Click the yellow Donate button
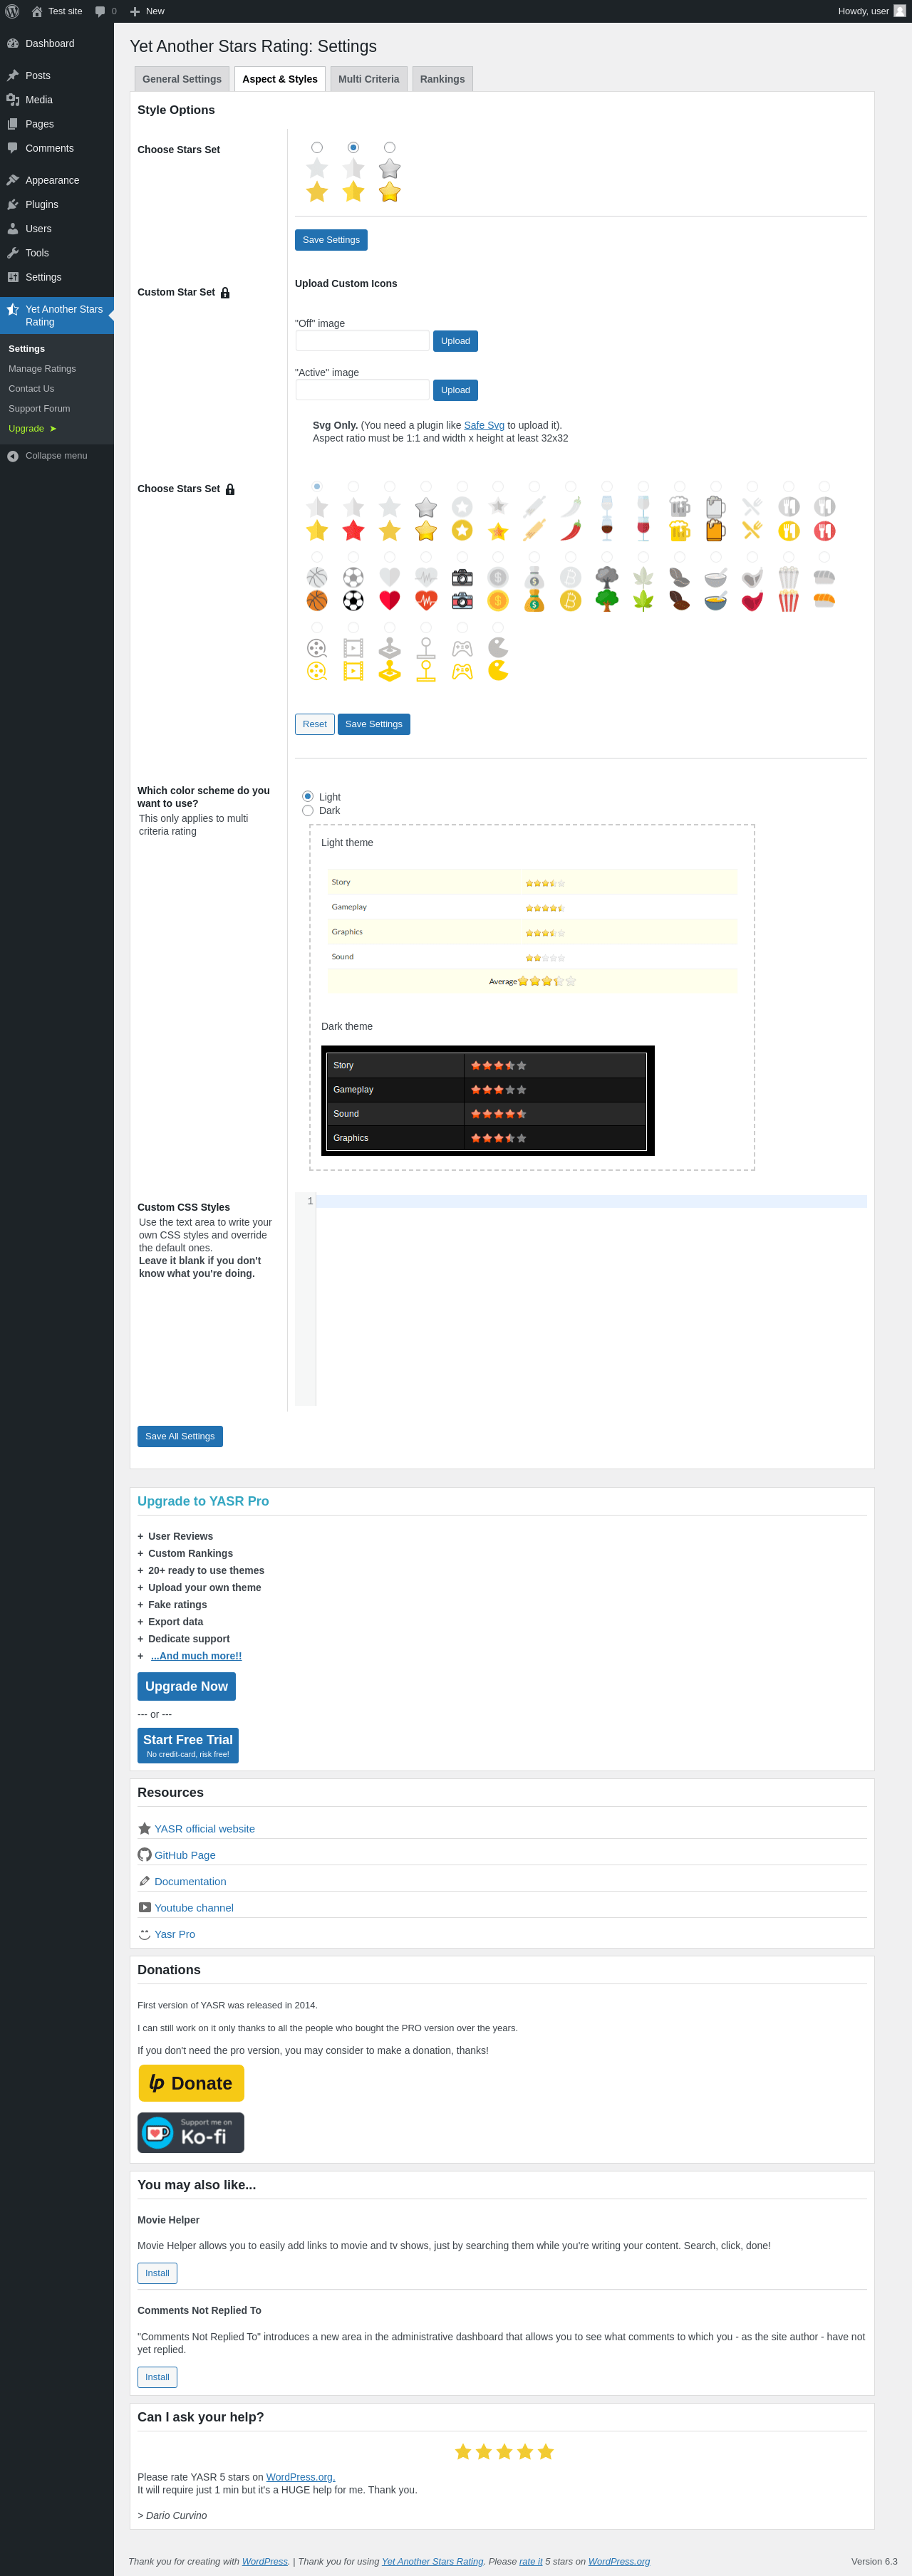912x2576 pixels. click(x=191, y=2084)
